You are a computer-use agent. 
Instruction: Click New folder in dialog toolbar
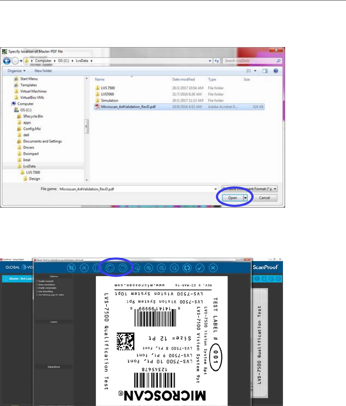pyautogui.click(x=43, y=71)
